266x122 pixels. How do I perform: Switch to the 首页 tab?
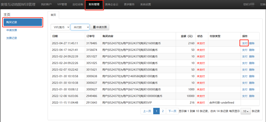click(x=53, y=15)
